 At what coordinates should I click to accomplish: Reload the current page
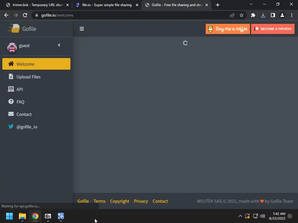tap(25, 15)
